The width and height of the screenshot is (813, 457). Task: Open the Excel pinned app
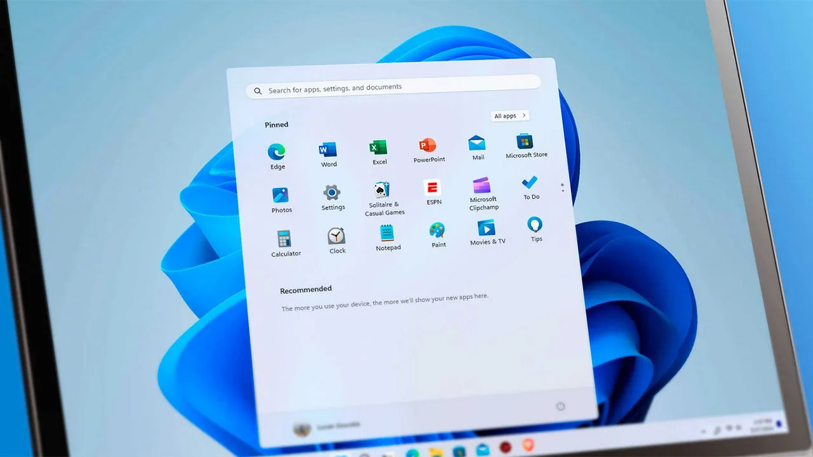(x=379, y=152)
